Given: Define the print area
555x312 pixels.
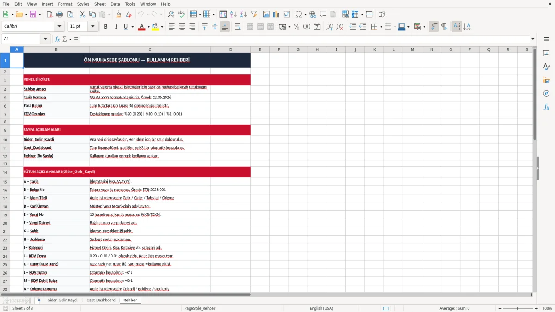Looking at the screenshot, I should pyautogui.click(x=345, y=14).
